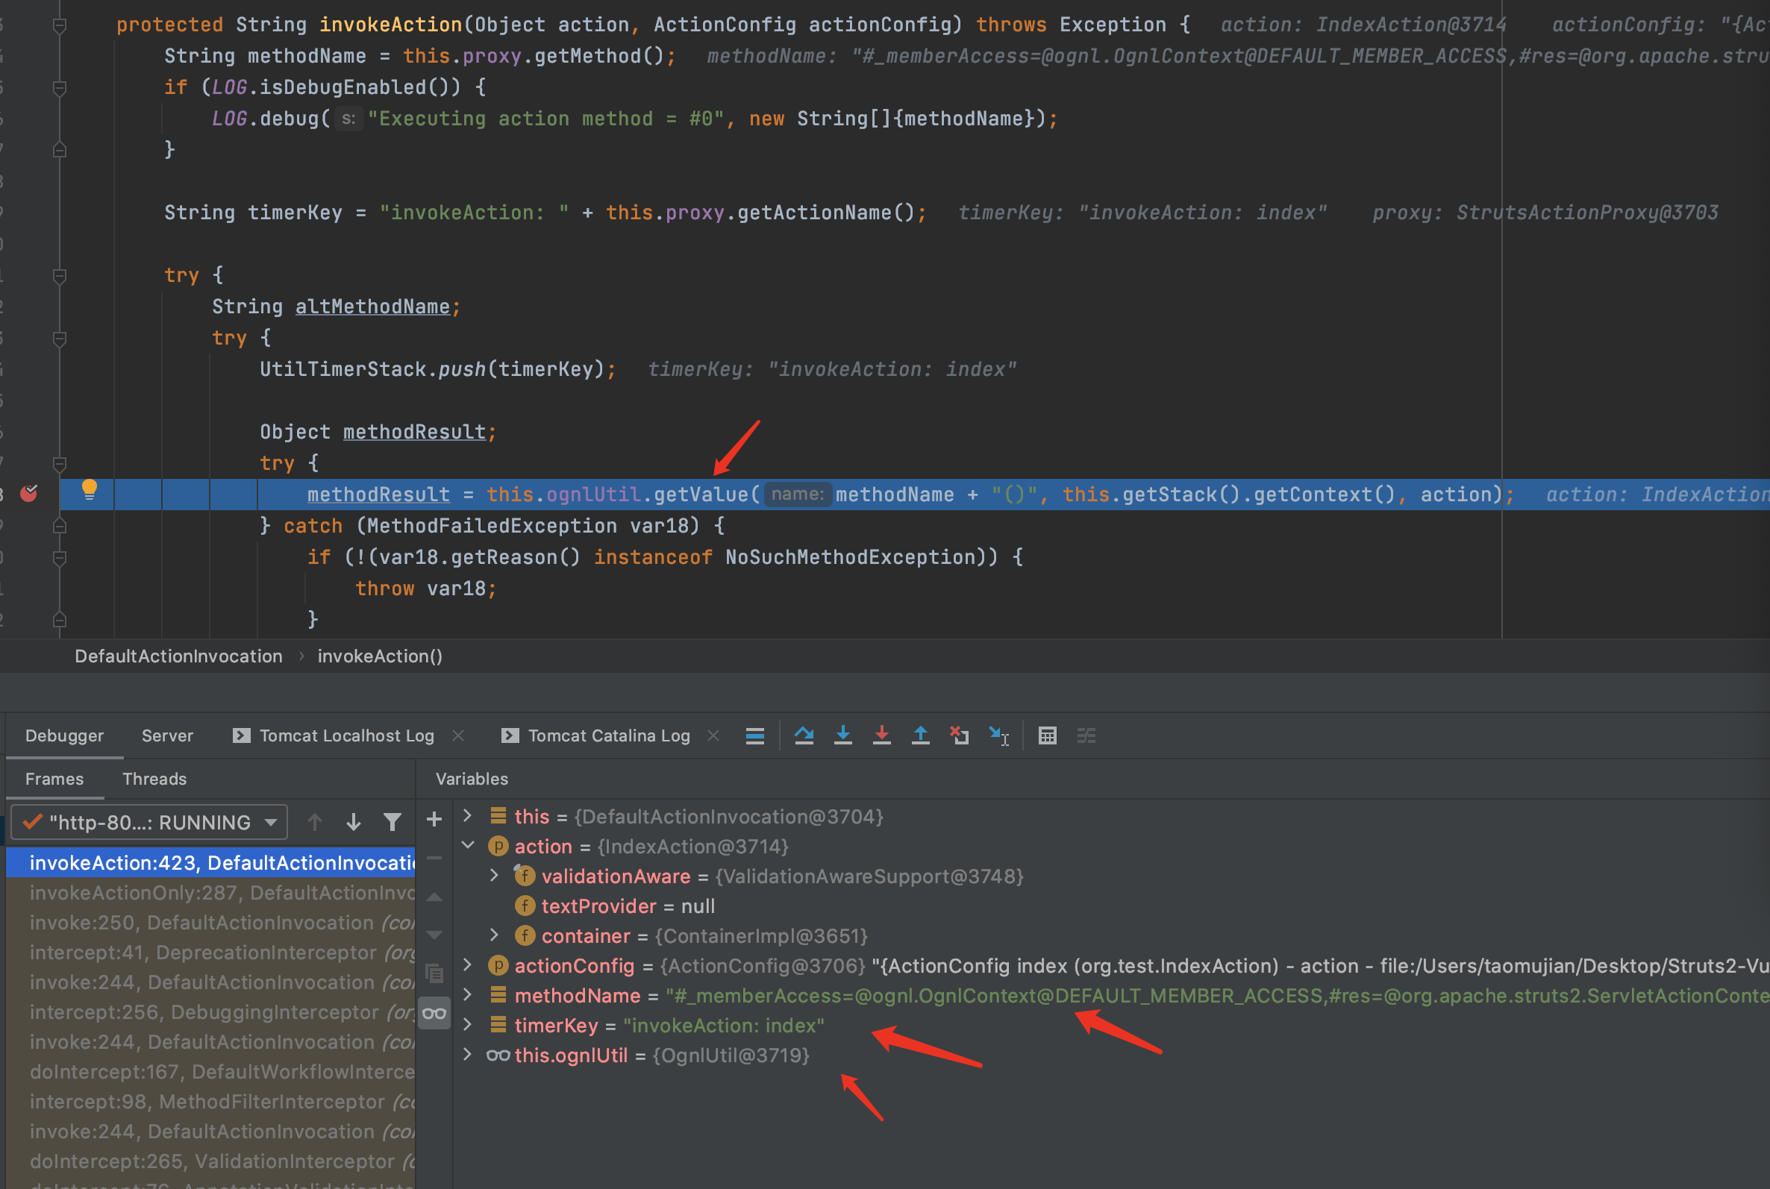Select the next frame down arrow
The image size is (1770, 1189).
tap(354, 822)
